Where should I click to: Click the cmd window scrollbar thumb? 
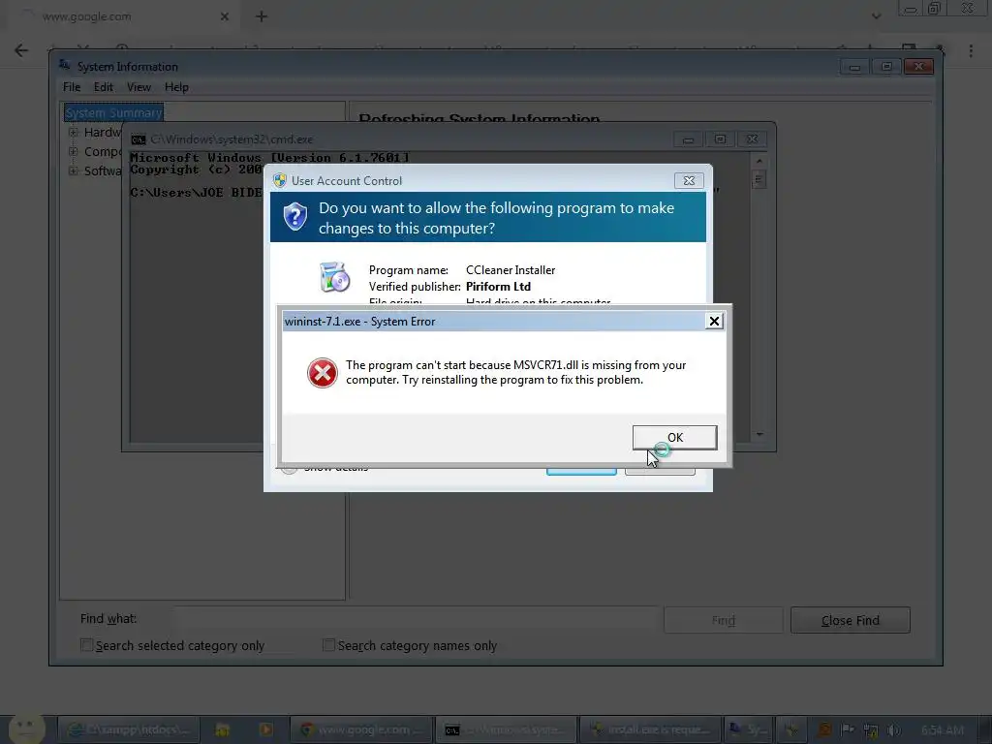[x=759, y=179]
